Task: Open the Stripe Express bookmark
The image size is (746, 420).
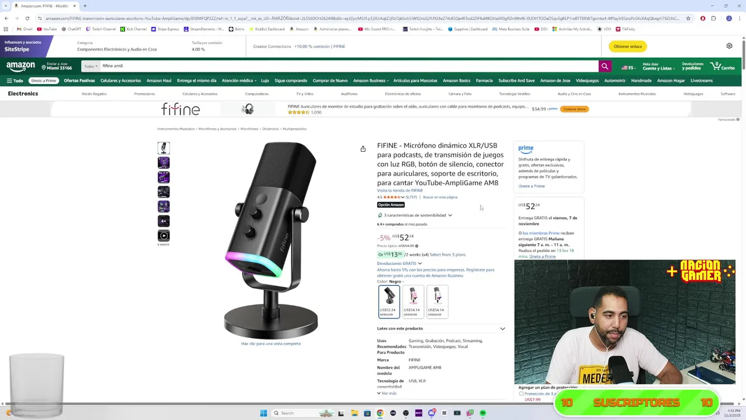Action: pos(165,29)
